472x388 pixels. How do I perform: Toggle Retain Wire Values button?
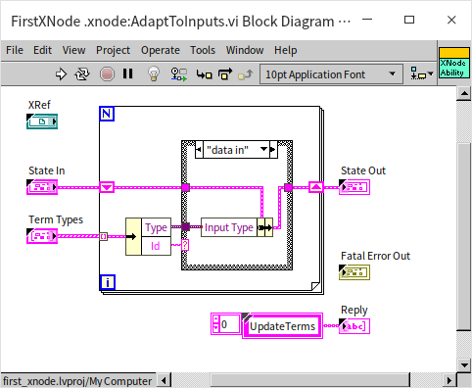point(179,74)
